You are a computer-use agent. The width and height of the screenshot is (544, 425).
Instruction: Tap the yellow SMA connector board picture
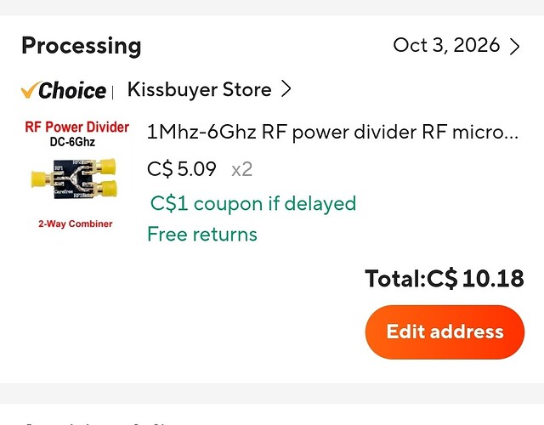point(74,178)
